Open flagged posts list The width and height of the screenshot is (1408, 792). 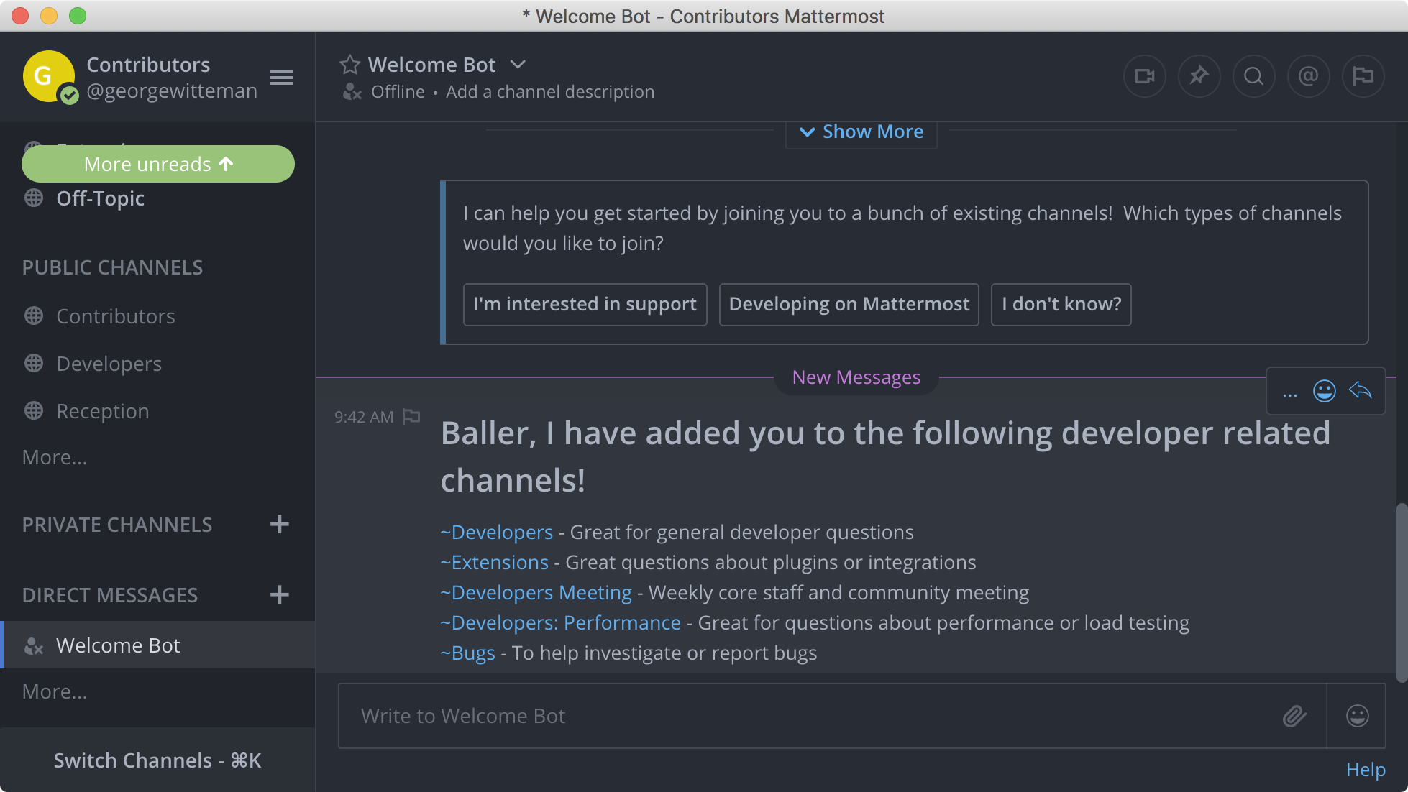[1363, 76]
